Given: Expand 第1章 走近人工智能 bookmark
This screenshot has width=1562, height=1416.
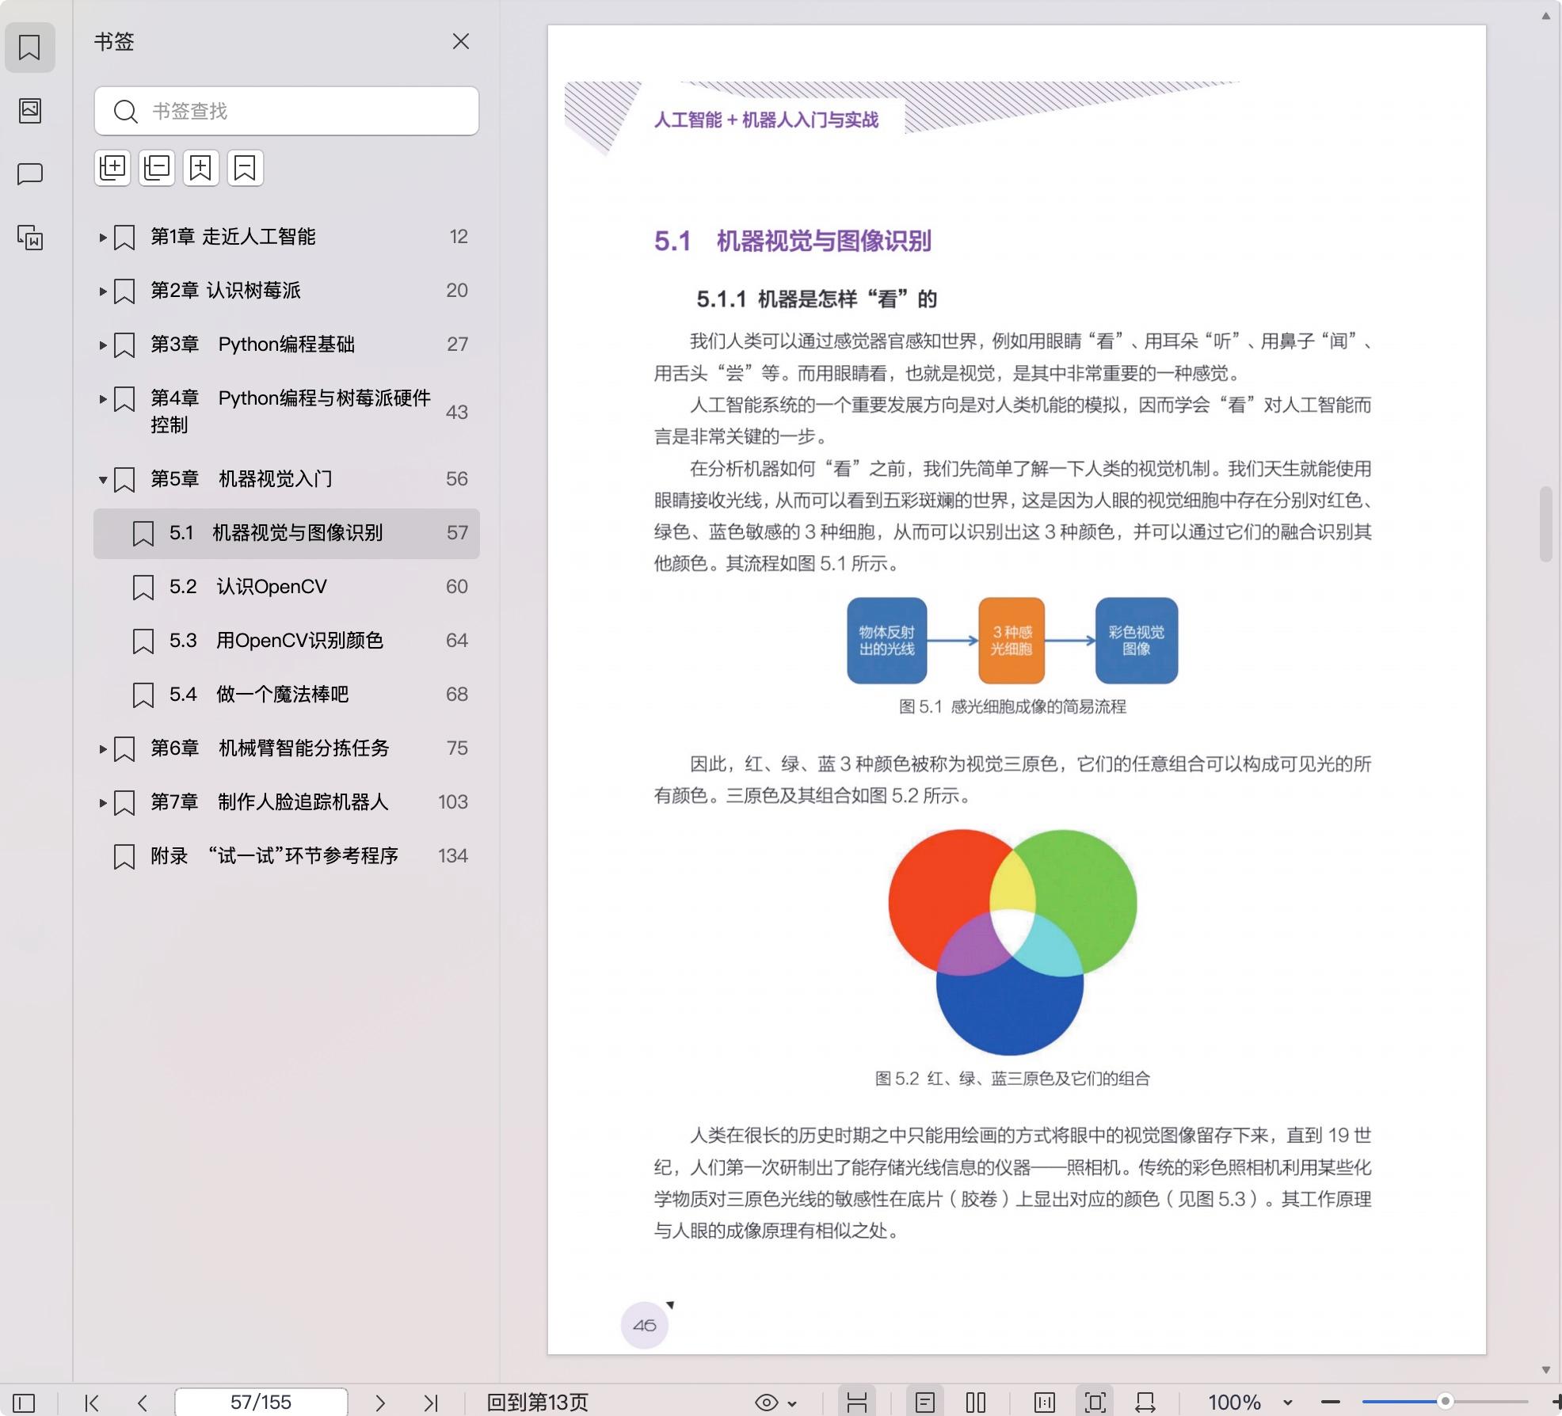Looking at the screenshot, I should tap(102, 237).
